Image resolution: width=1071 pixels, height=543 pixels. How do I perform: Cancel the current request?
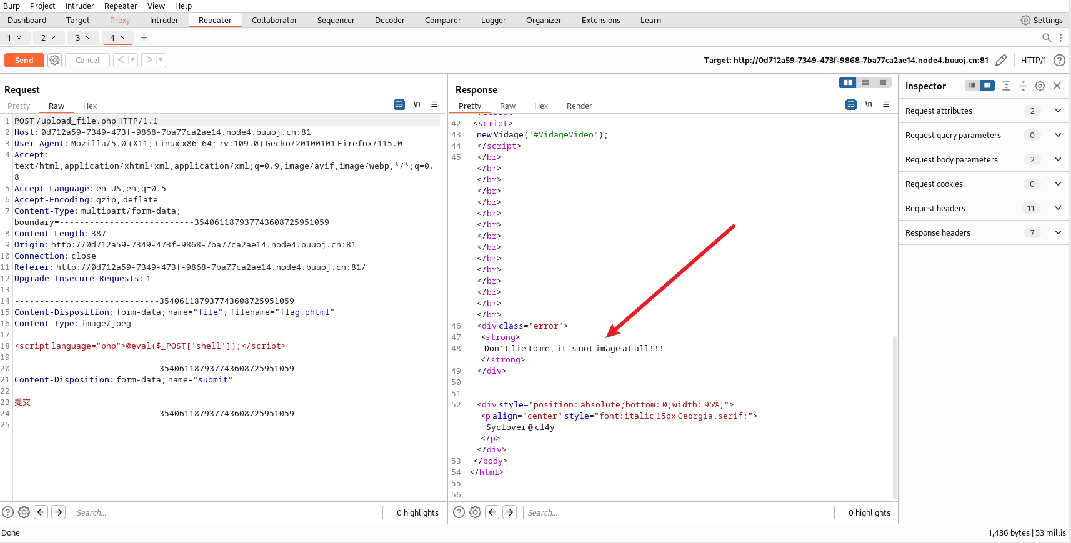[87, 60]
